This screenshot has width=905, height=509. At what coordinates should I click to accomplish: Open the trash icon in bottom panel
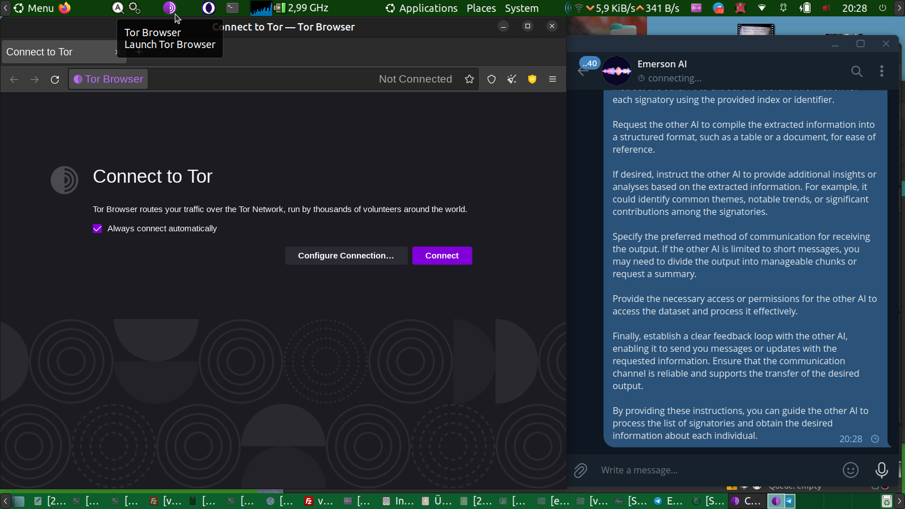(x=887, y=501)
